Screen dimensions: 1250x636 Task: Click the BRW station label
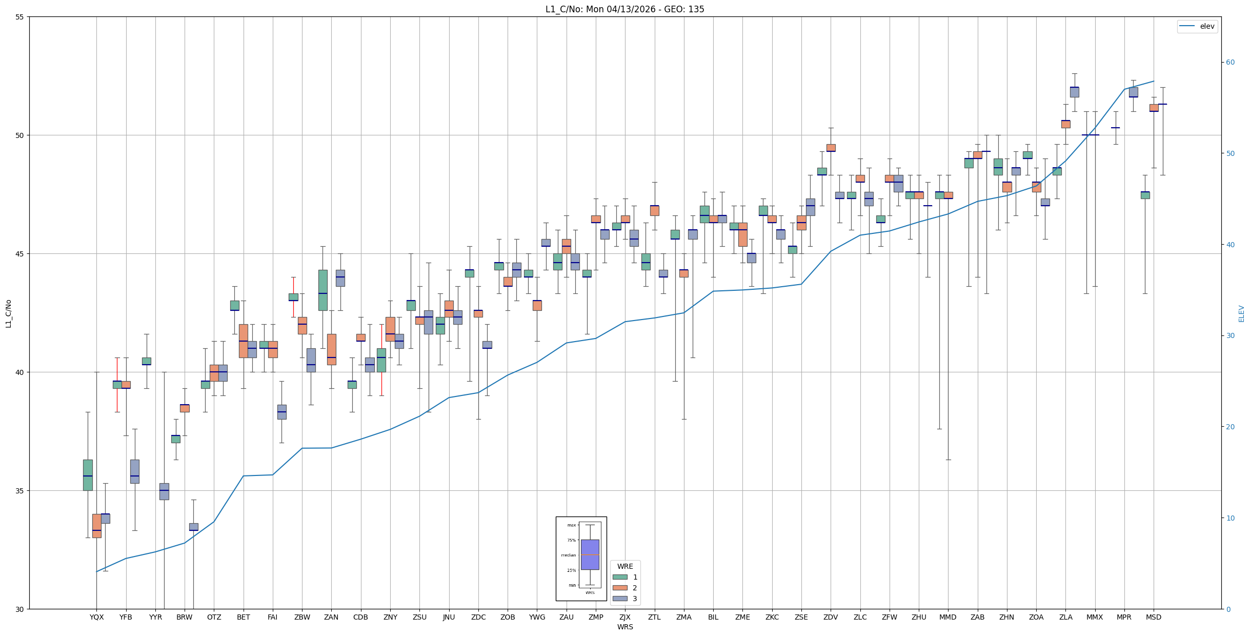185,617
